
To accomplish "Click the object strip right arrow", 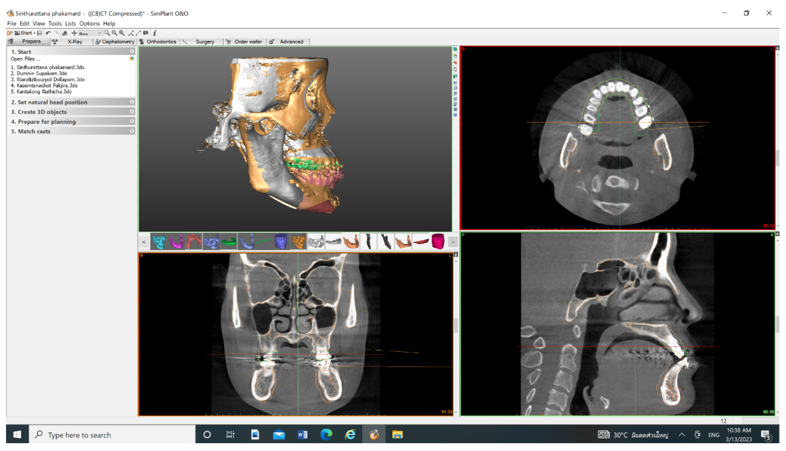I will [453, 242].
